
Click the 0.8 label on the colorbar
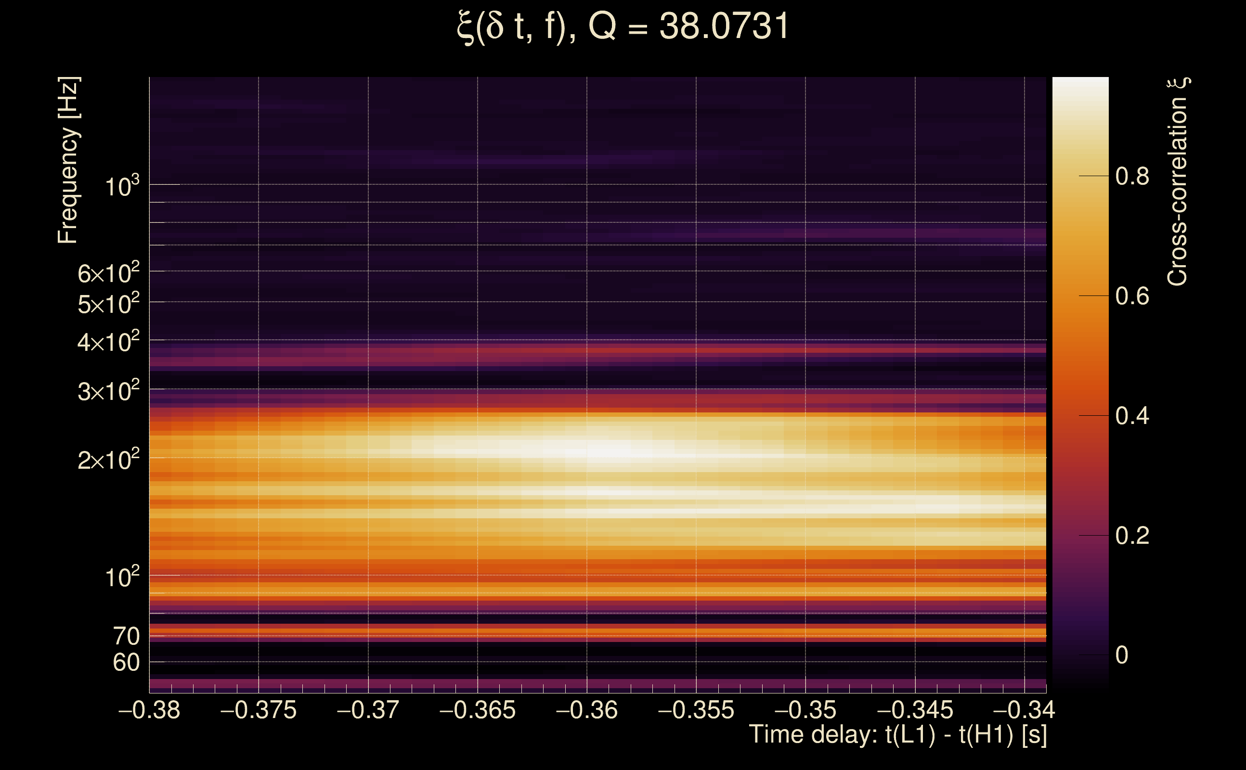[x=1132, y=177]
